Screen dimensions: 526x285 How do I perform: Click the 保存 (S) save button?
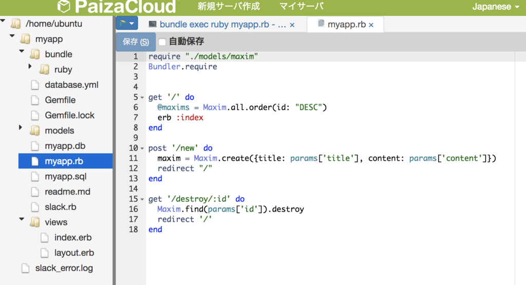136,42
